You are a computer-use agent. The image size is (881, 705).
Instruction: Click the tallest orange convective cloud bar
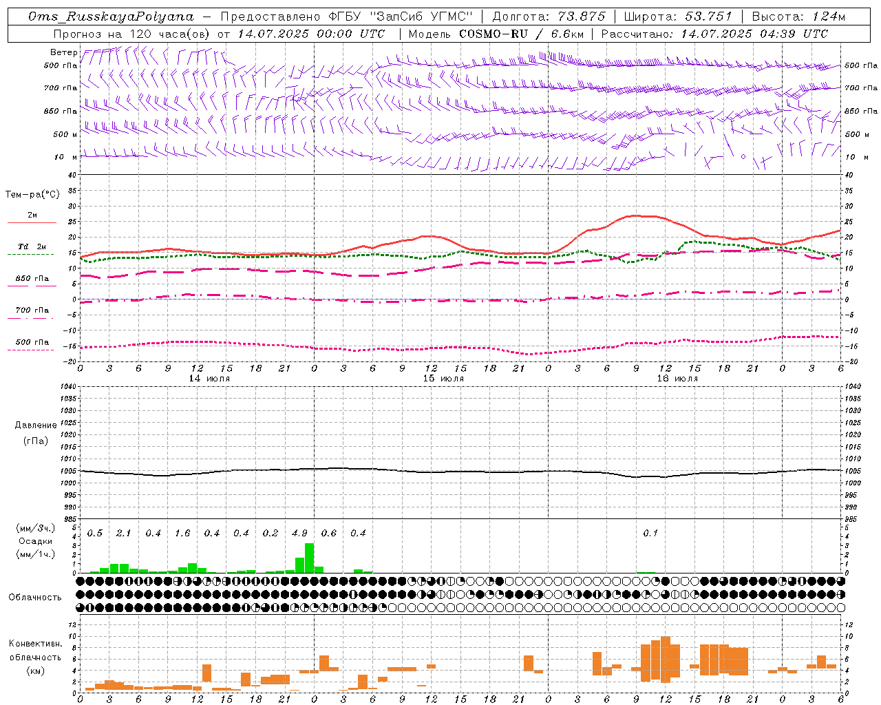tap(666, 660)
